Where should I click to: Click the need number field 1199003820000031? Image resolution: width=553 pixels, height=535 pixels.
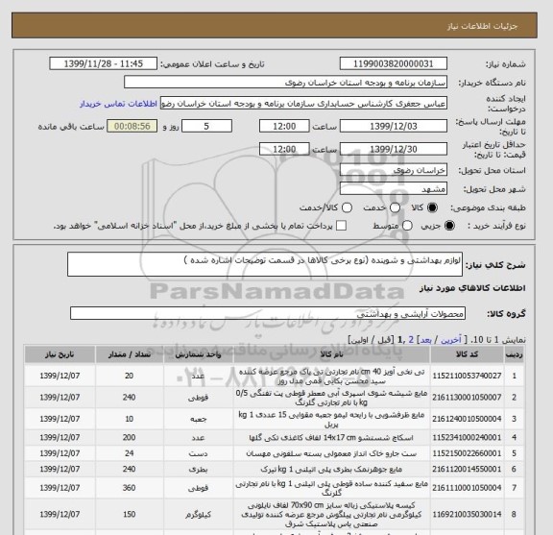(394, 64)
